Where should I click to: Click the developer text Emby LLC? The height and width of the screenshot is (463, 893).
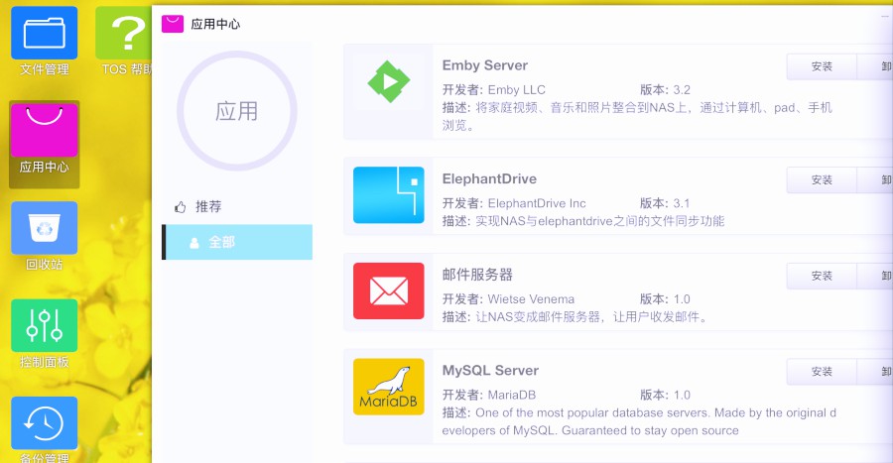tap(517, 90)
